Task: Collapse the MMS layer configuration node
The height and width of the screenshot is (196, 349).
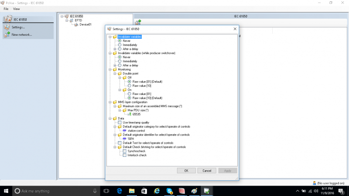Action: tap(110, 102)
